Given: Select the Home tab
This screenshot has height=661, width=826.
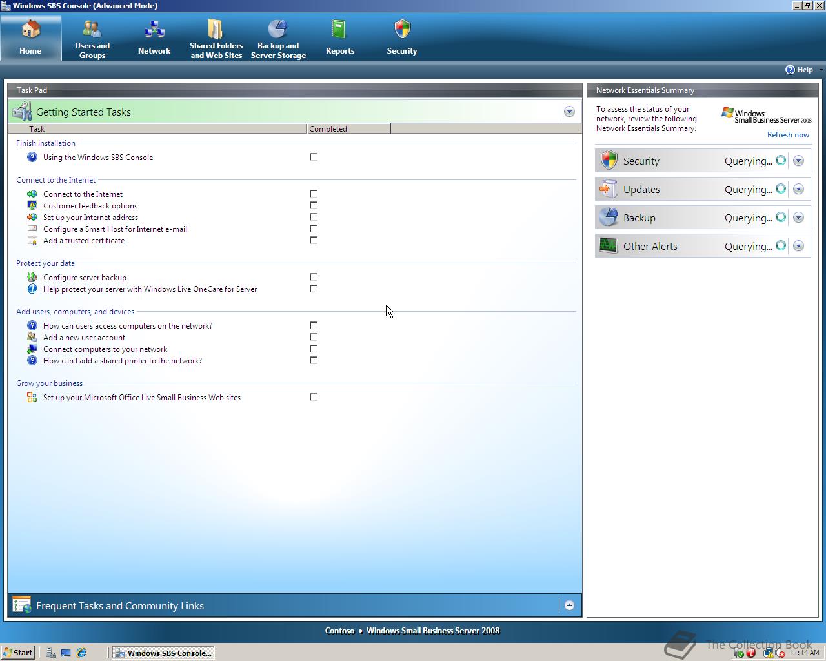Looking at the screenshot, I should 30,39.
